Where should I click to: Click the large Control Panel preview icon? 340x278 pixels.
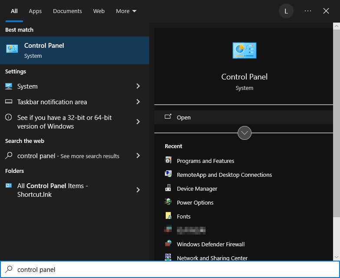click(x=245, y=50)
